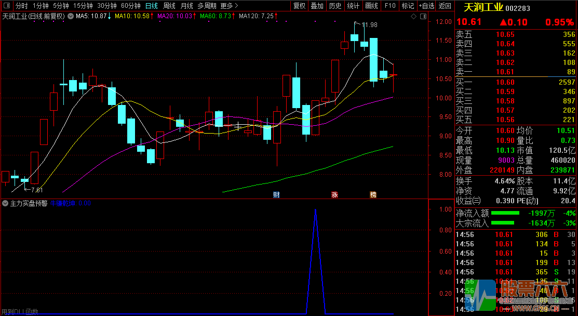Switch to the 日线 daily chart tab

(x=151, y=6)
